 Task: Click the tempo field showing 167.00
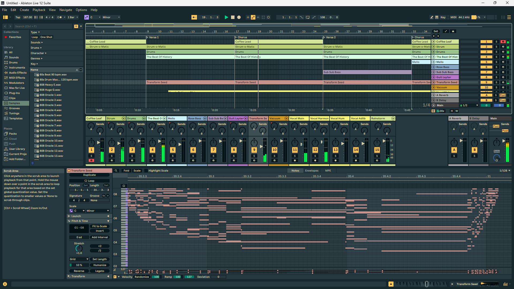(x=27, y=17)
